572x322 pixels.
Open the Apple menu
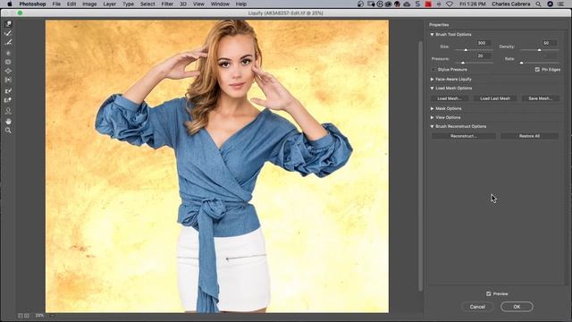10,4
